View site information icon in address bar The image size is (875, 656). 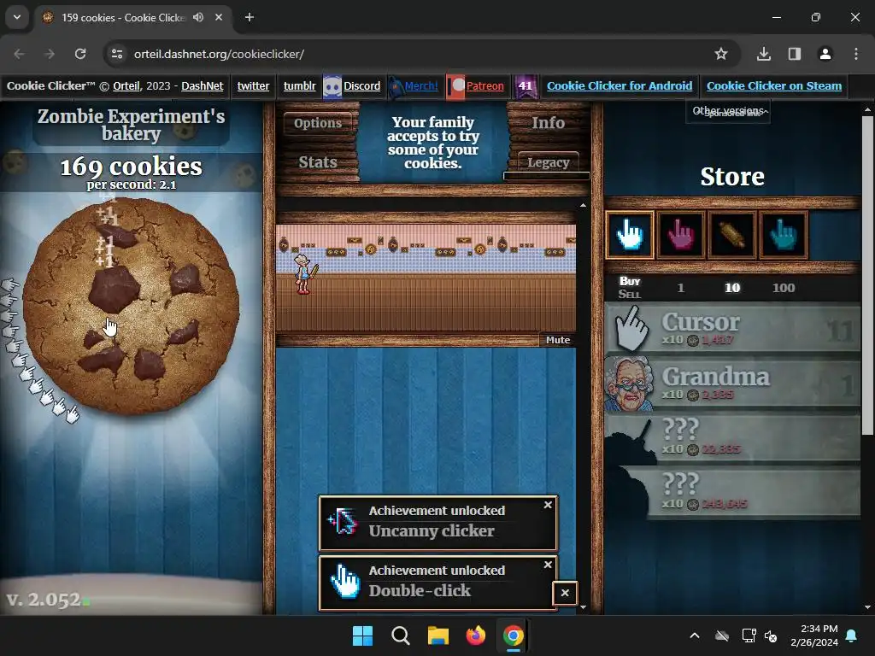[x=117, y=54]
